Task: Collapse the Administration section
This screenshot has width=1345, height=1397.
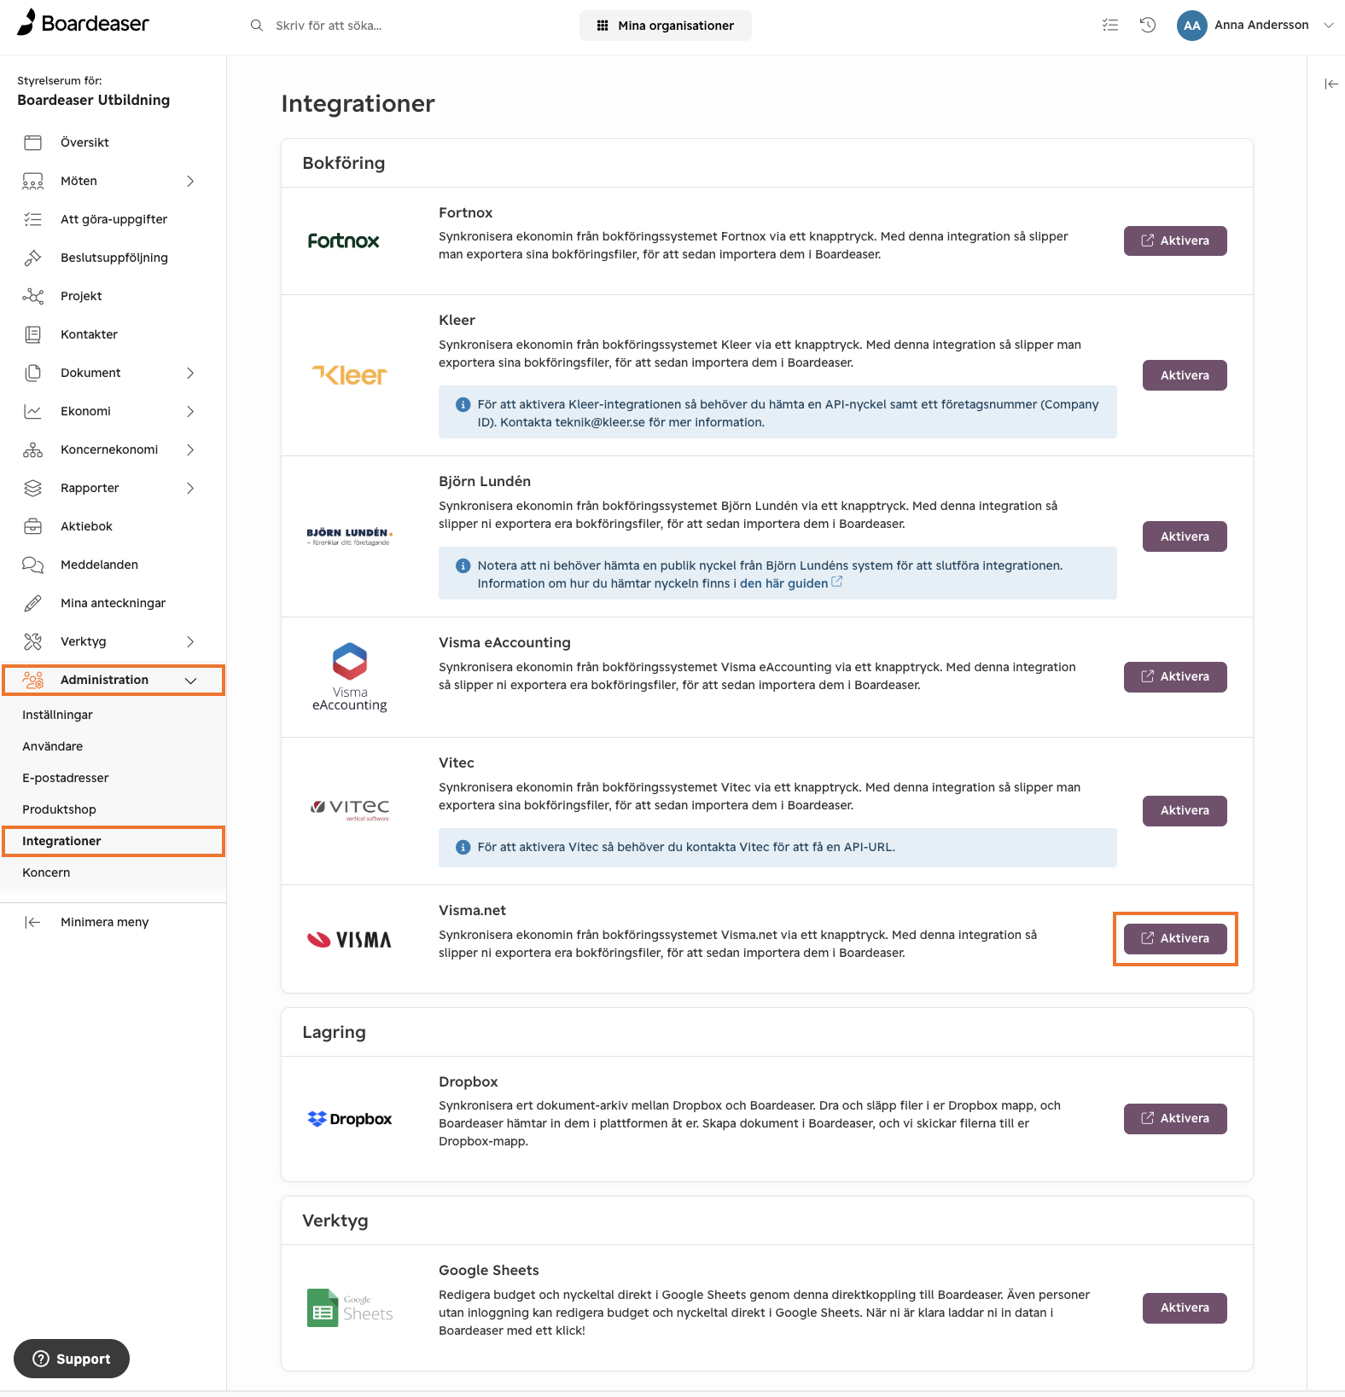Action: tap(191, 680)
